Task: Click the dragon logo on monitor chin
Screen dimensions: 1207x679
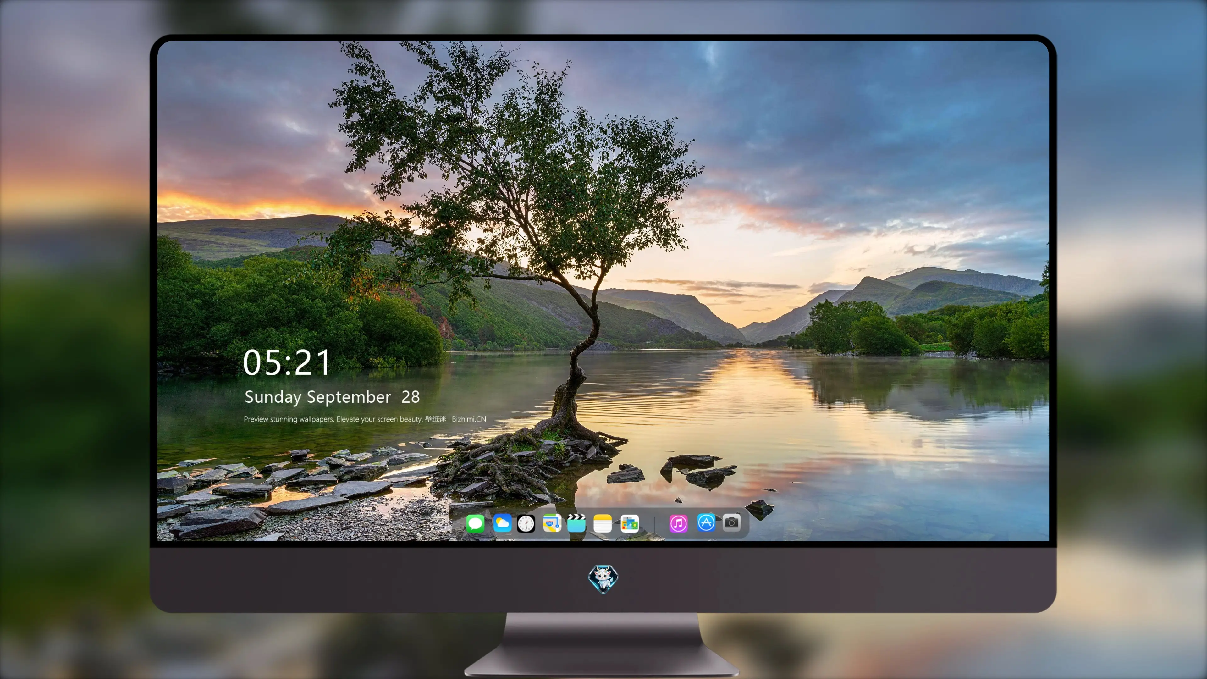Action: click(x=603, y=579)
